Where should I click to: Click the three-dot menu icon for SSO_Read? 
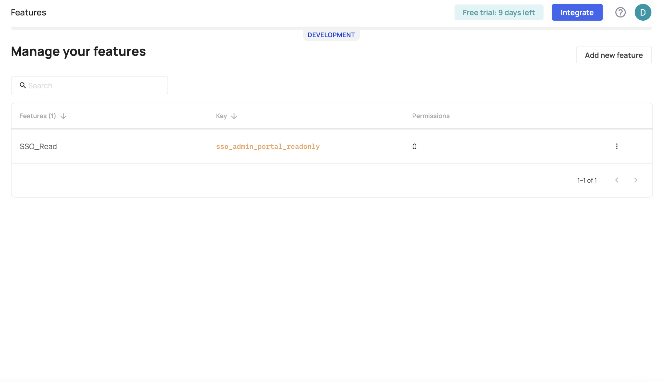tap(616, 145)
